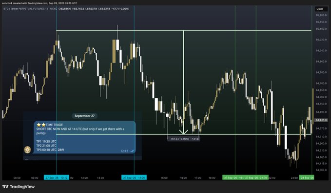Screen dimensions: 331x193
Task: Select the cyan '27 Sep 14:00' time label
Action: coord(134,178)
